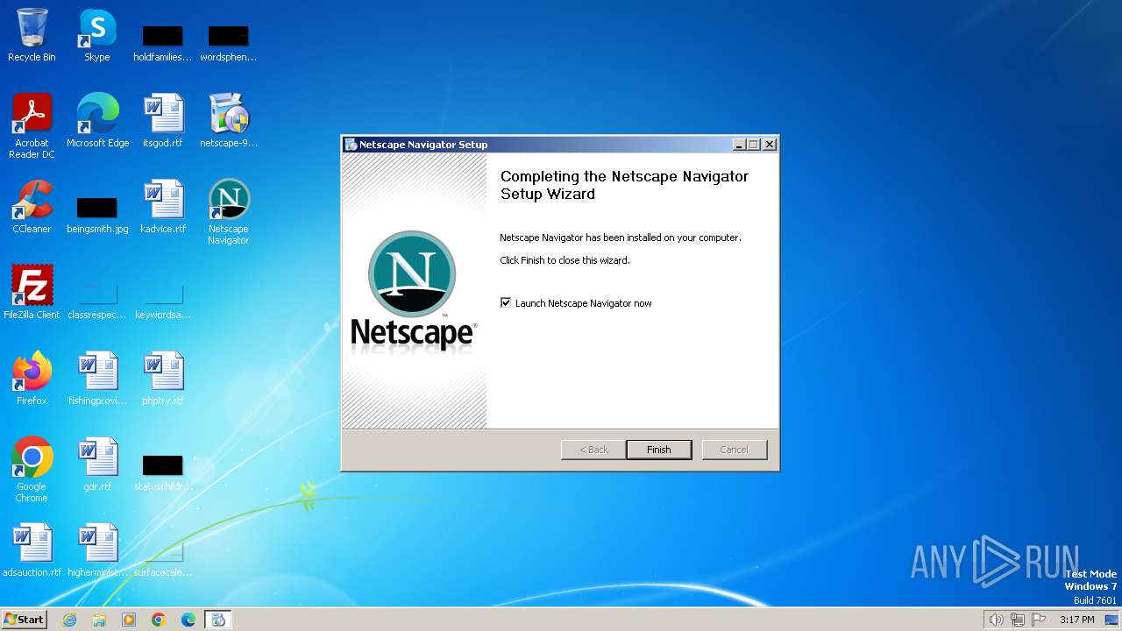1122x631 pixels.
Task: Select the fishingprovi document icon
Action: pyautogui.click(x=97, y=379)
